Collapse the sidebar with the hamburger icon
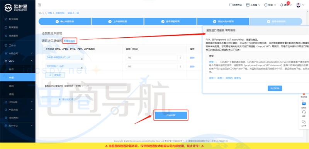The height and width of the screenshot is (149, 309). coord(39,5)
